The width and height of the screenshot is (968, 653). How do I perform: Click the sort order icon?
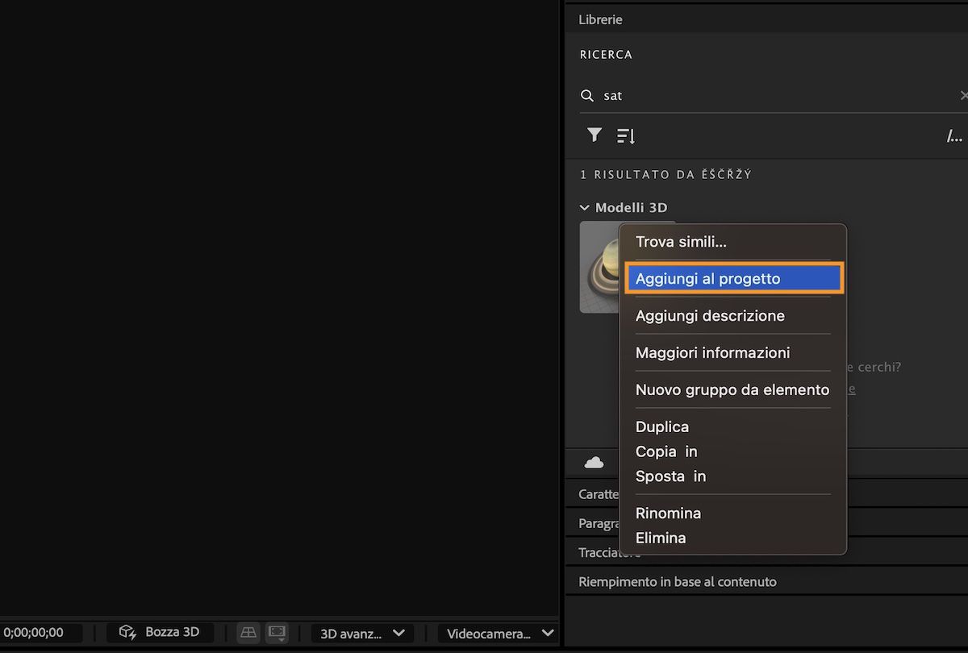click(x=626, y=136)
